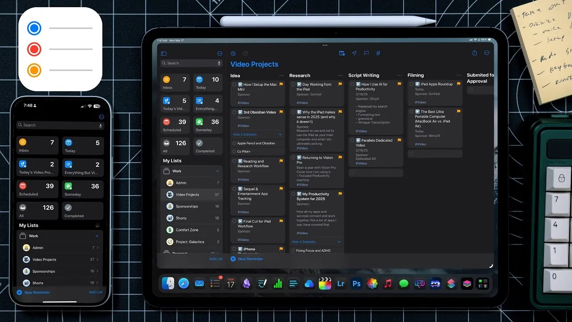This screenshot has width=572, height=322.
Task: Mark the 'Co Pilot+' subtask complete
Action: pyautogui.click(x=234, y=151)
